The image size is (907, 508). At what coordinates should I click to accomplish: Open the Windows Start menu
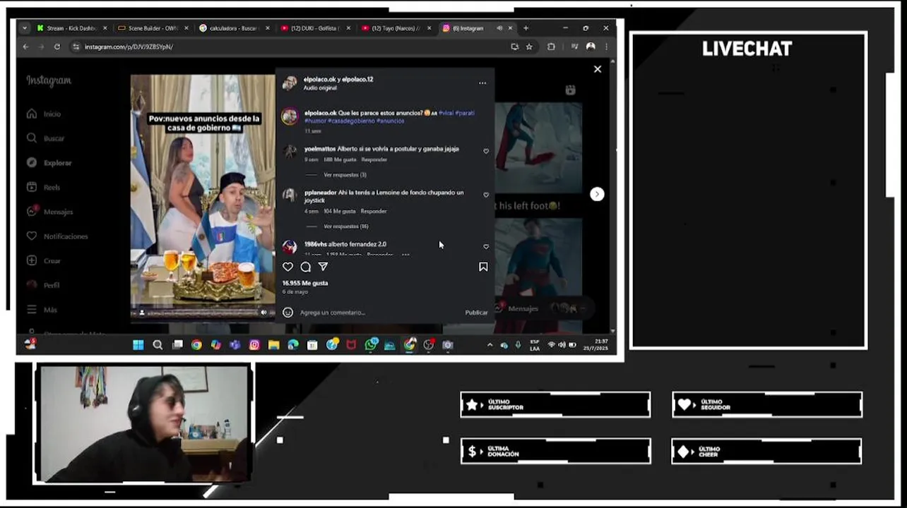[138, 345]
